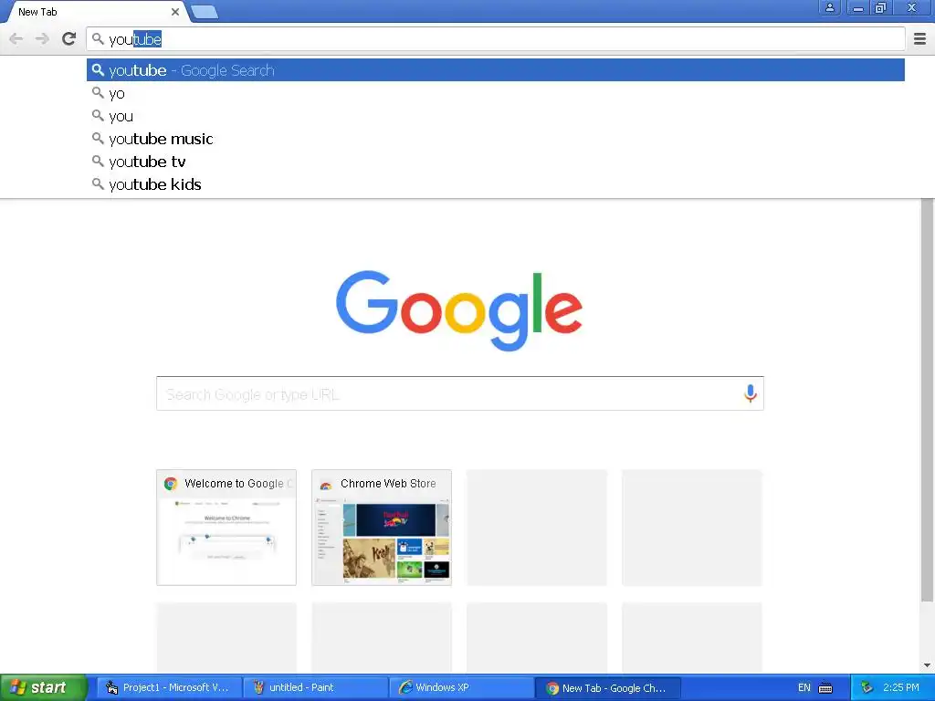Image resolution: width=935 pixels, height=701 pixels.
Task: Switch to untitled - Paint taskbar item
Action: [315, 688]
